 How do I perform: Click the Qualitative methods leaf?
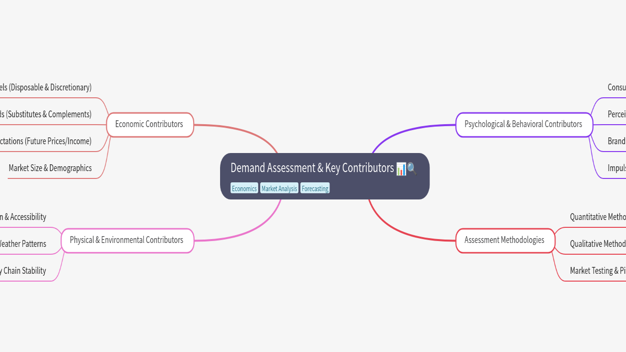598,244
